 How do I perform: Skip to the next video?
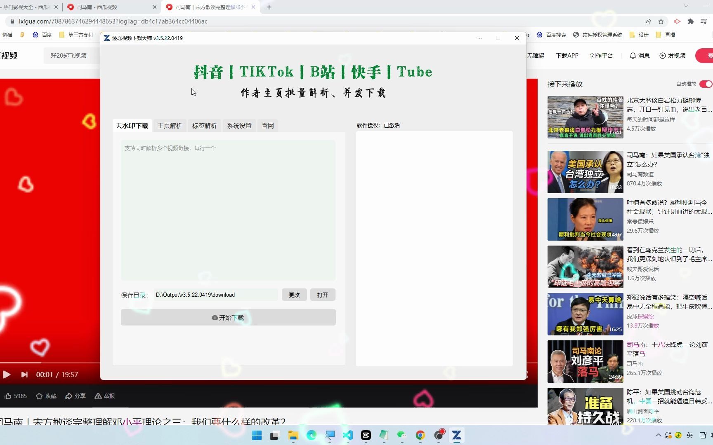[x=24, y=375]
